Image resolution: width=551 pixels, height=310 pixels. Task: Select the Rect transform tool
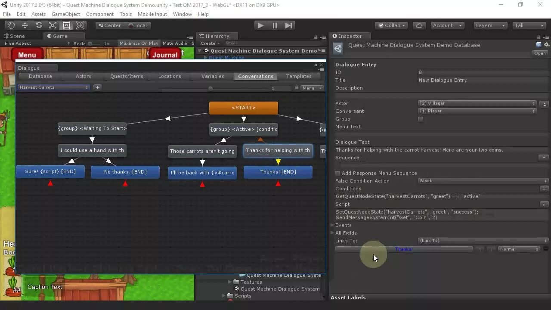pyautogui.click(x=66, y=25)
